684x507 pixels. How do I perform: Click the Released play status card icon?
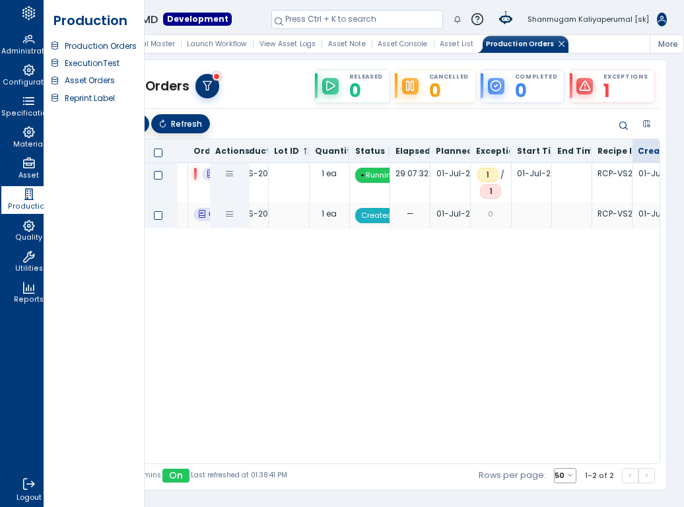(x=330, y=86)
